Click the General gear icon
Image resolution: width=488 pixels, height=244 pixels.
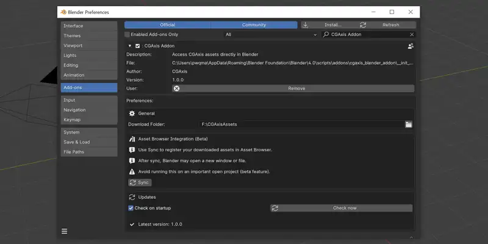click(132, 113)
